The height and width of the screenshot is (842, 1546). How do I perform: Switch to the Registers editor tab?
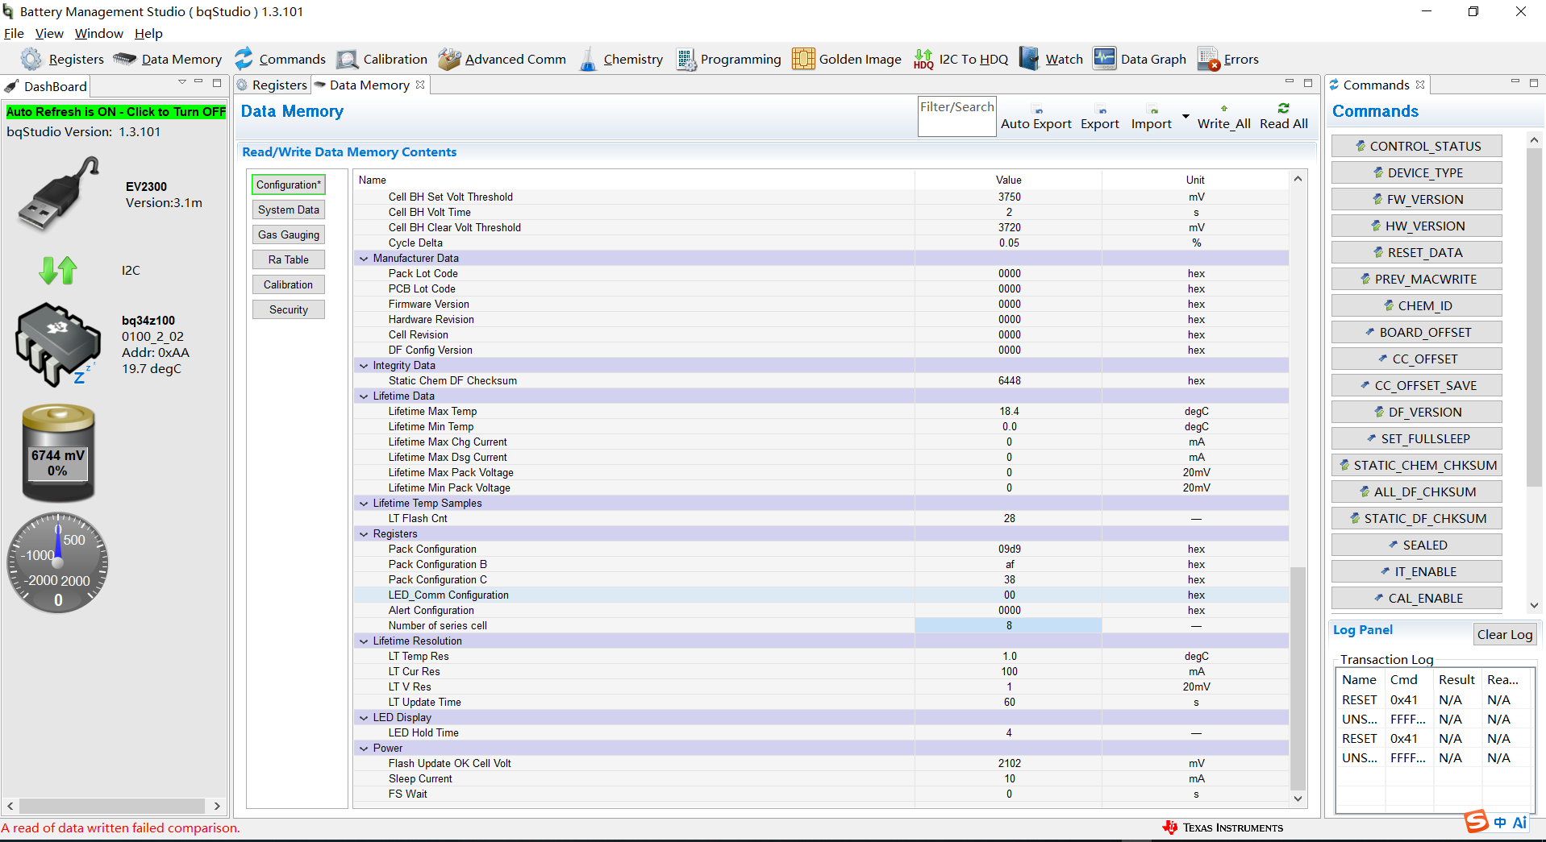click(x=273, y=85)
